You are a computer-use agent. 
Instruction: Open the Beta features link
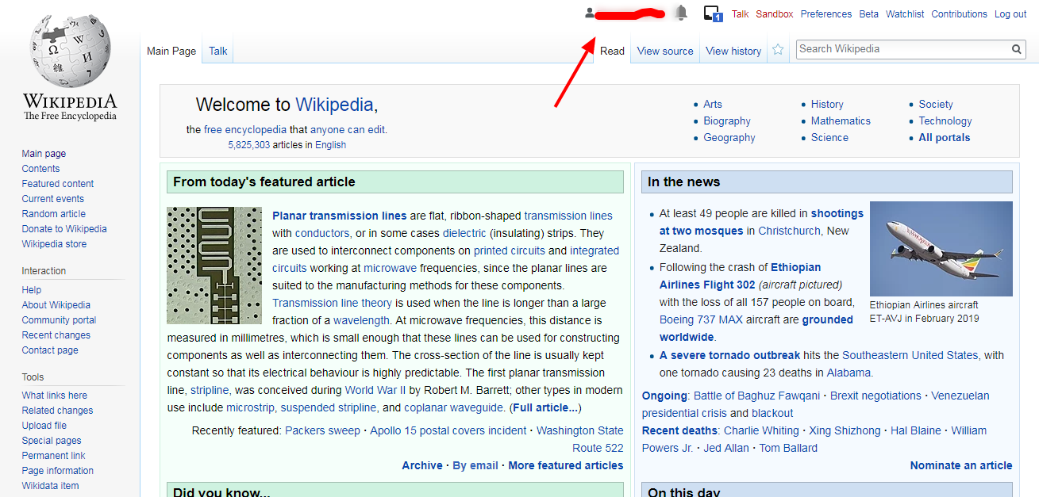(869, 14)
